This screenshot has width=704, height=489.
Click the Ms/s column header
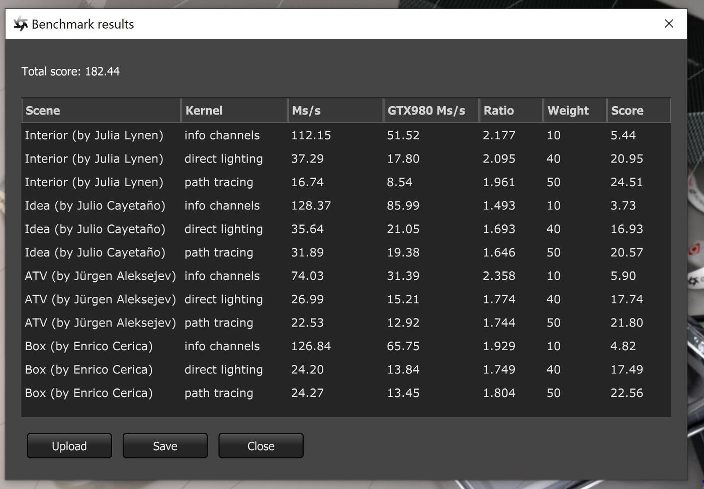pos(335,111)
